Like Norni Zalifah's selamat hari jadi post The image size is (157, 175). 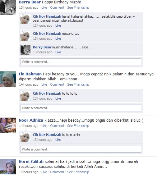click(x=44, y=172)
